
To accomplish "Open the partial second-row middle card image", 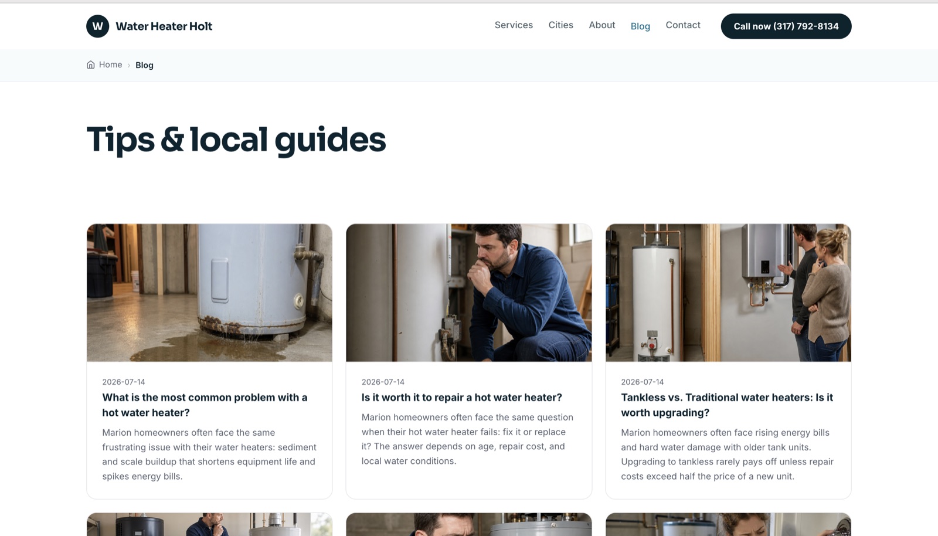I will (469, 524).
